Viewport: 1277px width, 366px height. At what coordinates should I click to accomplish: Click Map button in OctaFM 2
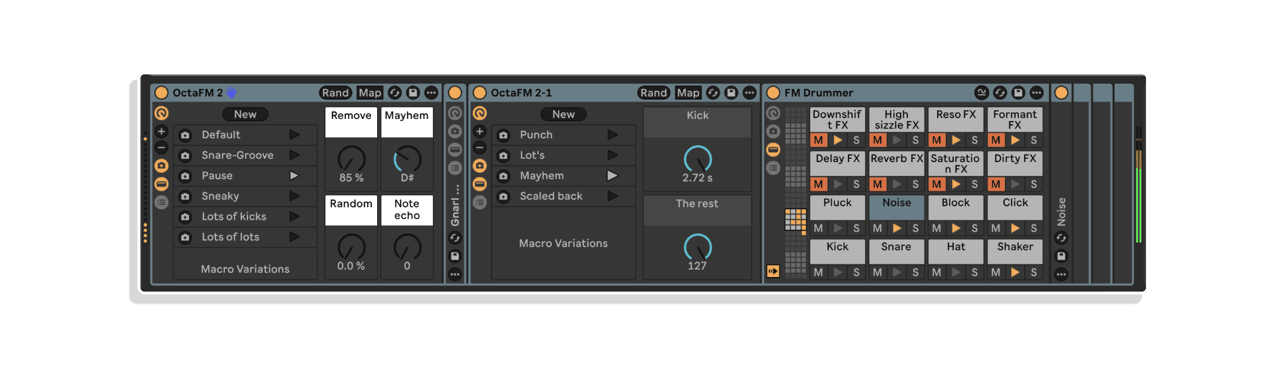coord(370,93)
